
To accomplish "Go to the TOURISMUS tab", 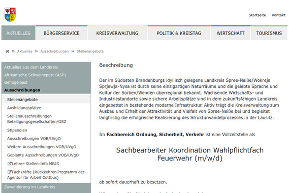I will click(x=269, y=33).
